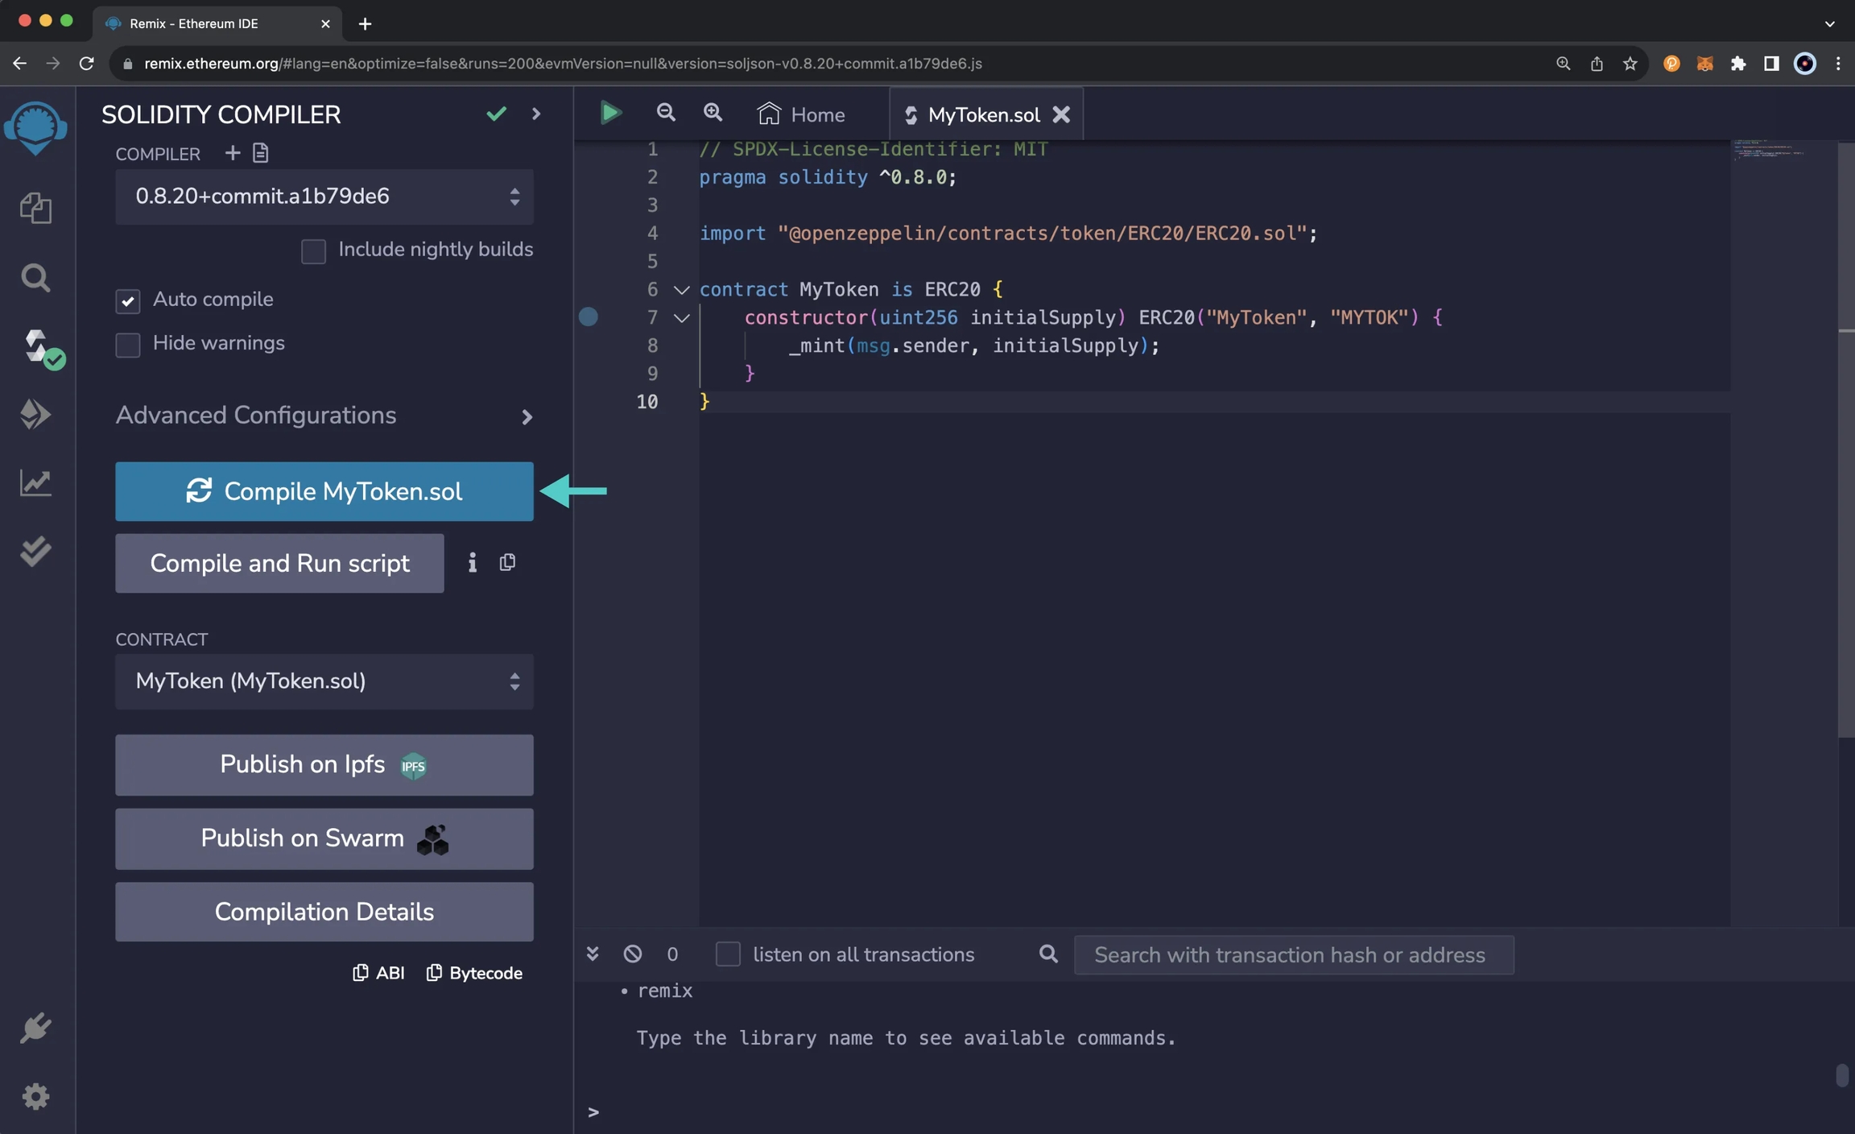Open the compiler version dropdown
Viewport: 1855px width, 1134px height.
click(x=324, y=197)
